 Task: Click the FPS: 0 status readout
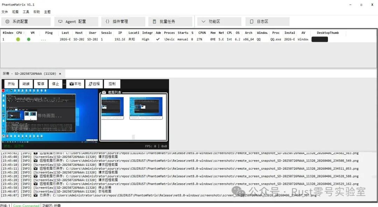(150, 146)
